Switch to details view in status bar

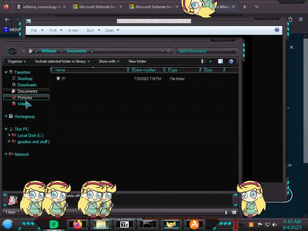(x=227, y=212)
